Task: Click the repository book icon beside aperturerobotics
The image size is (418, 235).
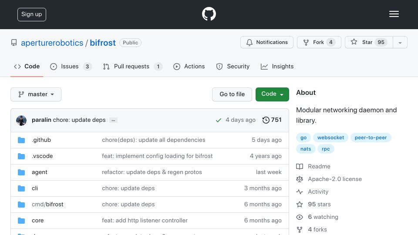Action: click(x=14, y=43)
